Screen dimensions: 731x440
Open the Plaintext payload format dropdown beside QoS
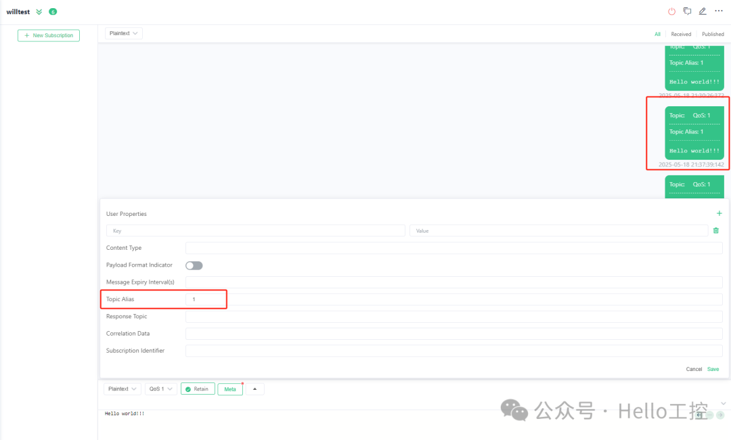tap(122, 389)
